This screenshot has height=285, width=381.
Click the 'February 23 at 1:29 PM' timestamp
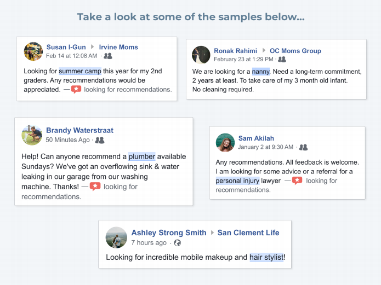[x=243, y=60]
